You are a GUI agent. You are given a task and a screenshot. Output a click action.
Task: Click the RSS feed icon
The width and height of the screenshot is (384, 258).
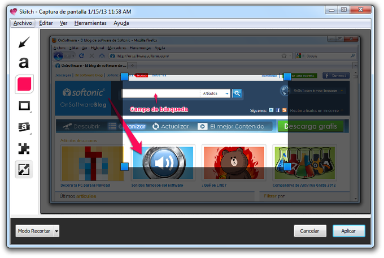(284, 110)
